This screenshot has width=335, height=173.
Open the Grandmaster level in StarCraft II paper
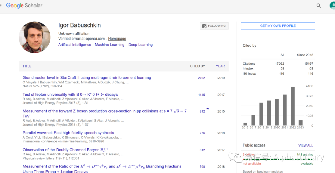pos(87,78)
